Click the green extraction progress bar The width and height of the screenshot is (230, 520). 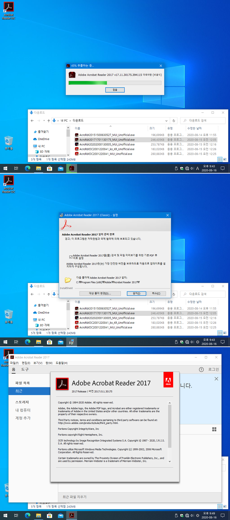pyautogui.click(x=115, y=83)
